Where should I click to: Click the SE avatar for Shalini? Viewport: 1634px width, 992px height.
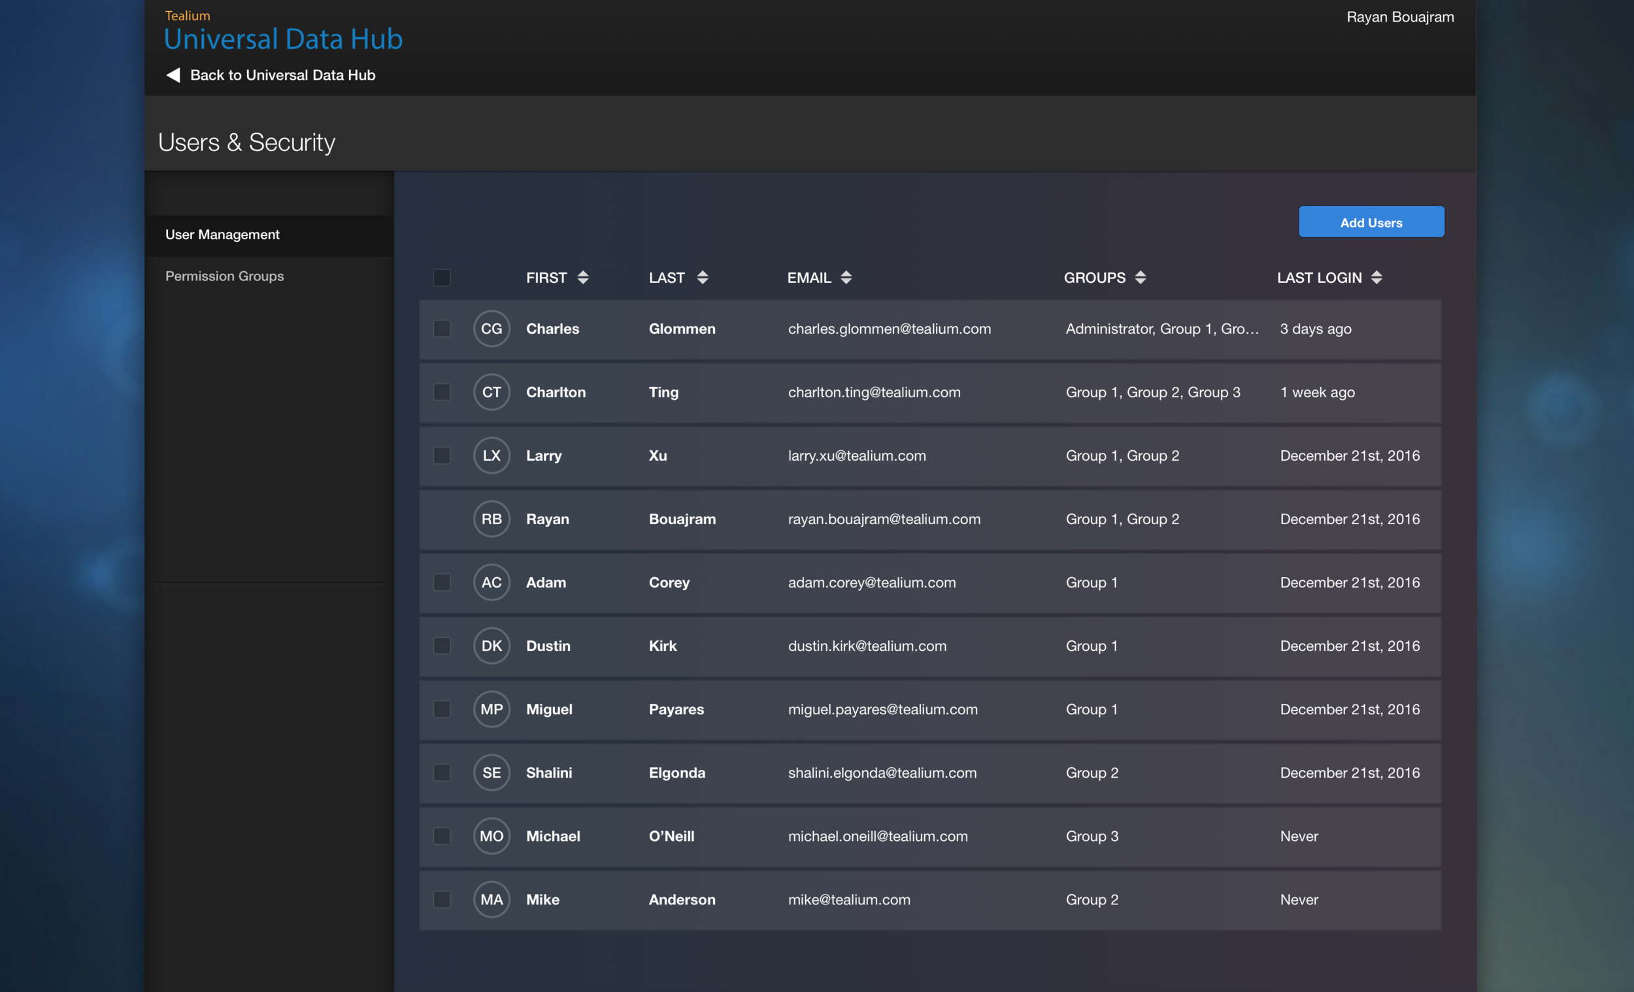point(492,772)
